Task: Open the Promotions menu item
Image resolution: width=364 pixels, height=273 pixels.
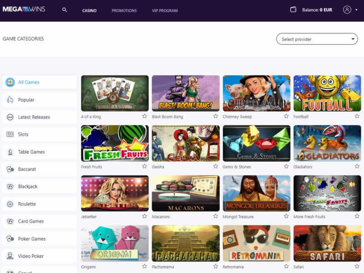Action: click(x=124, y=10)
